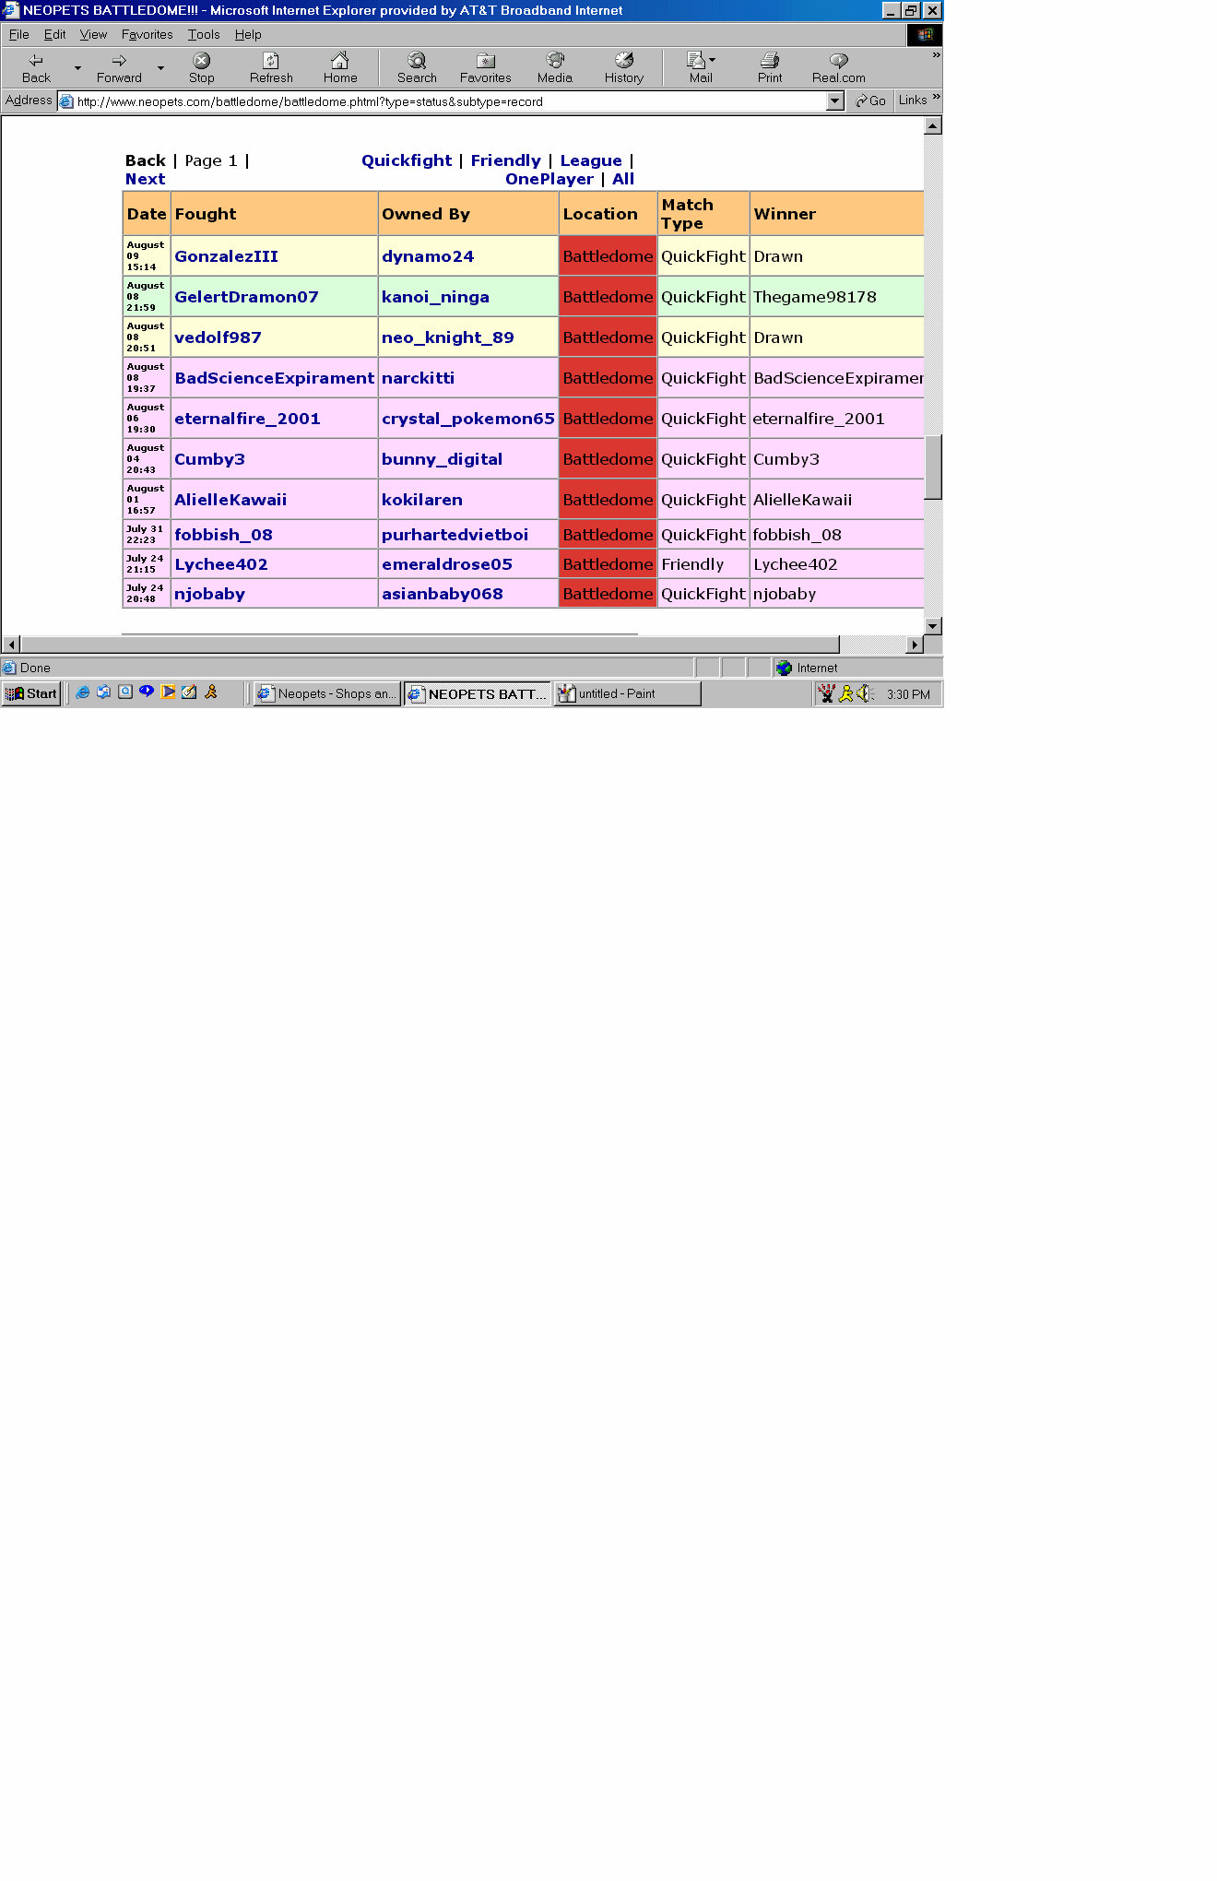Show All battle records
Image resolution: width=1217 pixels, height=1881 pixels.
click(x=623, y=179)
